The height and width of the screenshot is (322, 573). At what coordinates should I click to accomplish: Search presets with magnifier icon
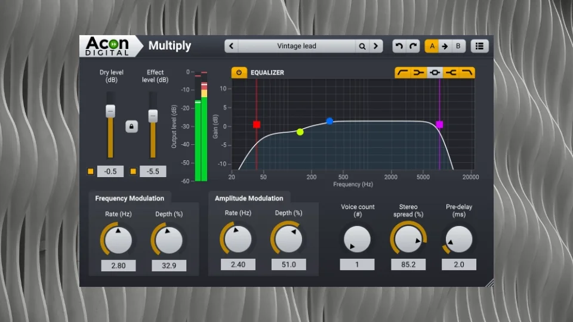point(362,46)
